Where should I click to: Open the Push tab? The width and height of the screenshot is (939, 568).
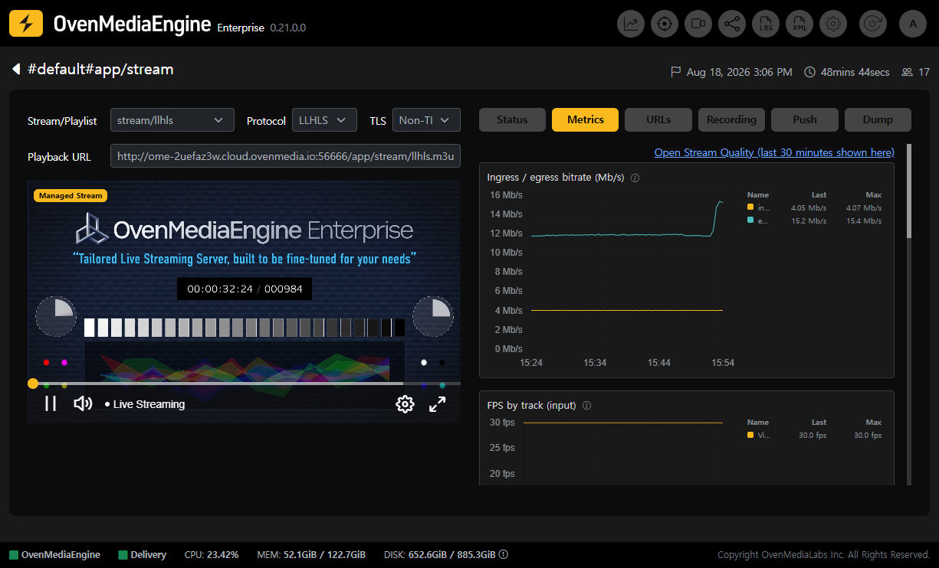point(805,119)
